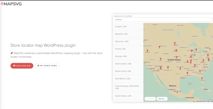Click the Houston city label on map
This screenshot has height=109, width=213.
(x=183, y=78)
